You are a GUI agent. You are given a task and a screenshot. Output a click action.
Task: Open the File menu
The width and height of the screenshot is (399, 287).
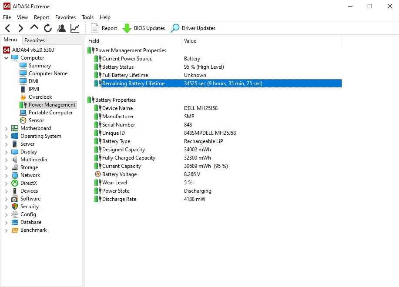pos(7,17)
